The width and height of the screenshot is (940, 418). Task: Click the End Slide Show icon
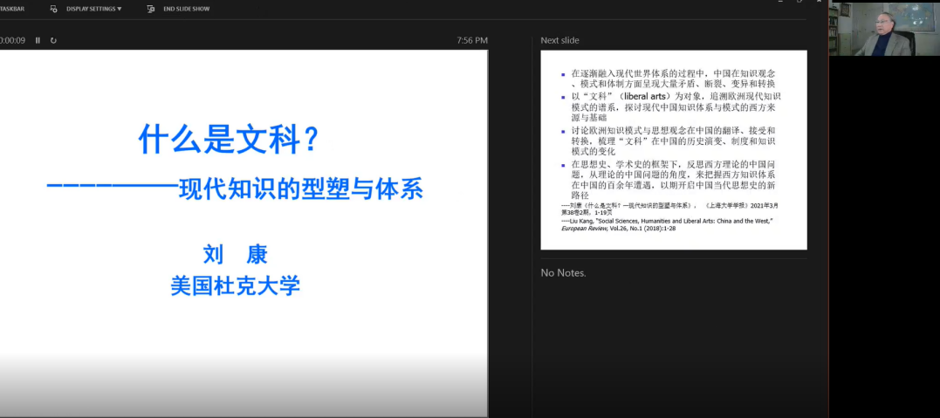tap(150, 9)
